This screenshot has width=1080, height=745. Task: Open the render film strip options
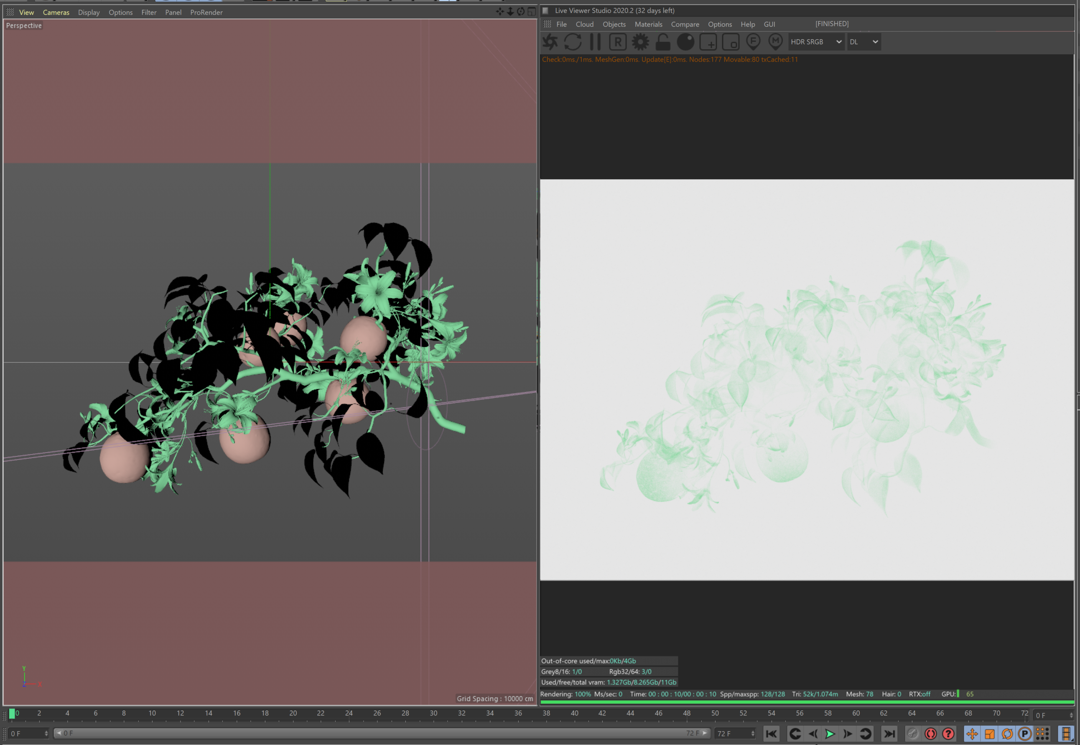[1066, 734]
